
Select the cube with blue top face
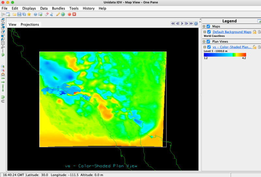pyautogui.click(x=3, y=20)
